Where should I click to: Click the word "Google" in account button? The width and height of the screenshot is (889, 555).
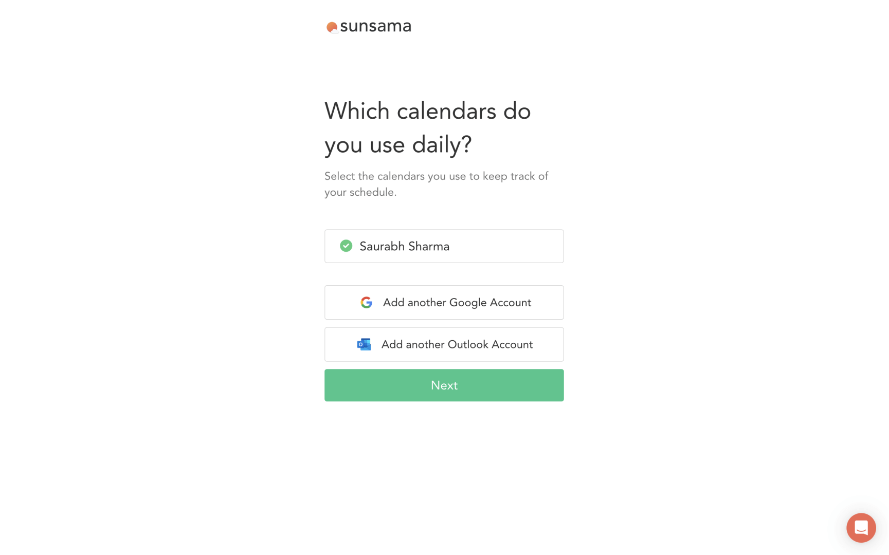pos(468,303)
